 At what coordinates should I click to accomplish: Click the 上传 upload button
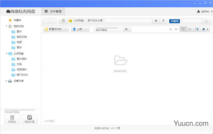tap(77, 29)
